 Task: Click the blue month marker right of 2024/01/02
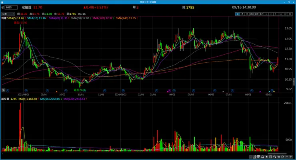click(123, 91)
